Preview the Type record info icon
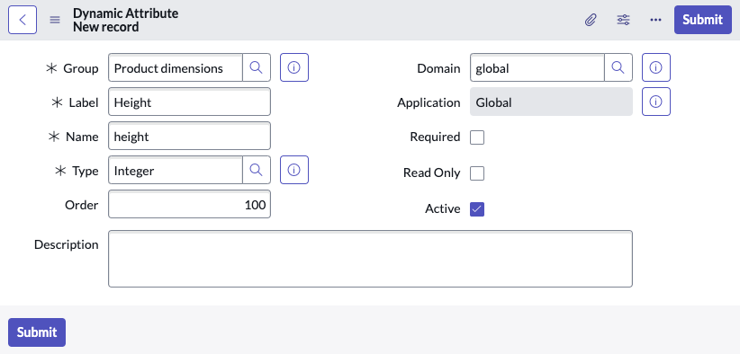Image resolution: width=740 pixels, height=354 pixels. (x=294, y=170)
